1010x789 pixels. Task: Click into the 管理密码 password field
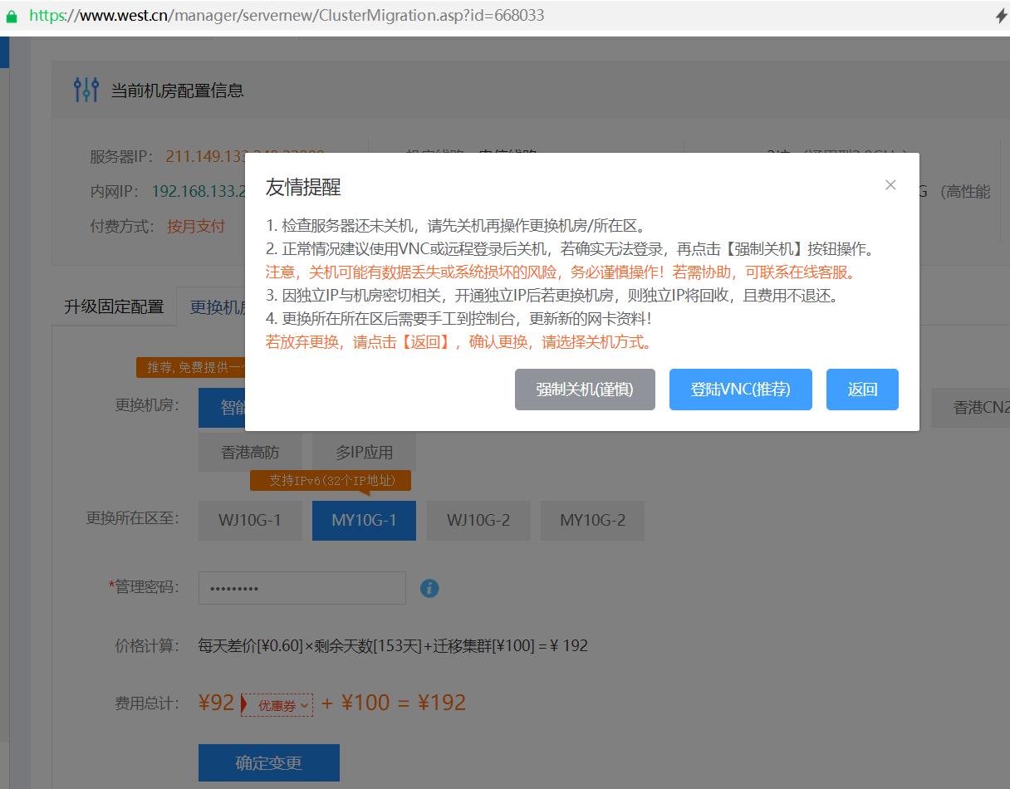302,588
